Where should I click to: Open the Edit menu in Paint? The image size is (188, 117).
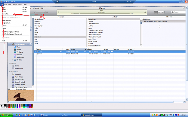coord(5,4)
